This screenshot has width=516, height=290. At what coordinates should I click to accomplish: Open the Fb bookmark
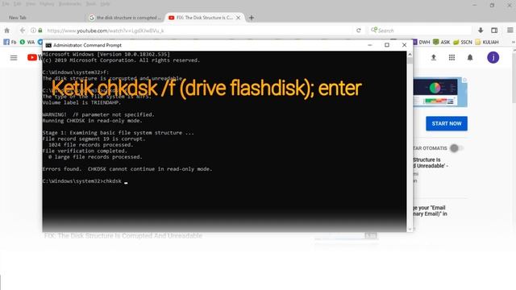[x=10, y=42]
